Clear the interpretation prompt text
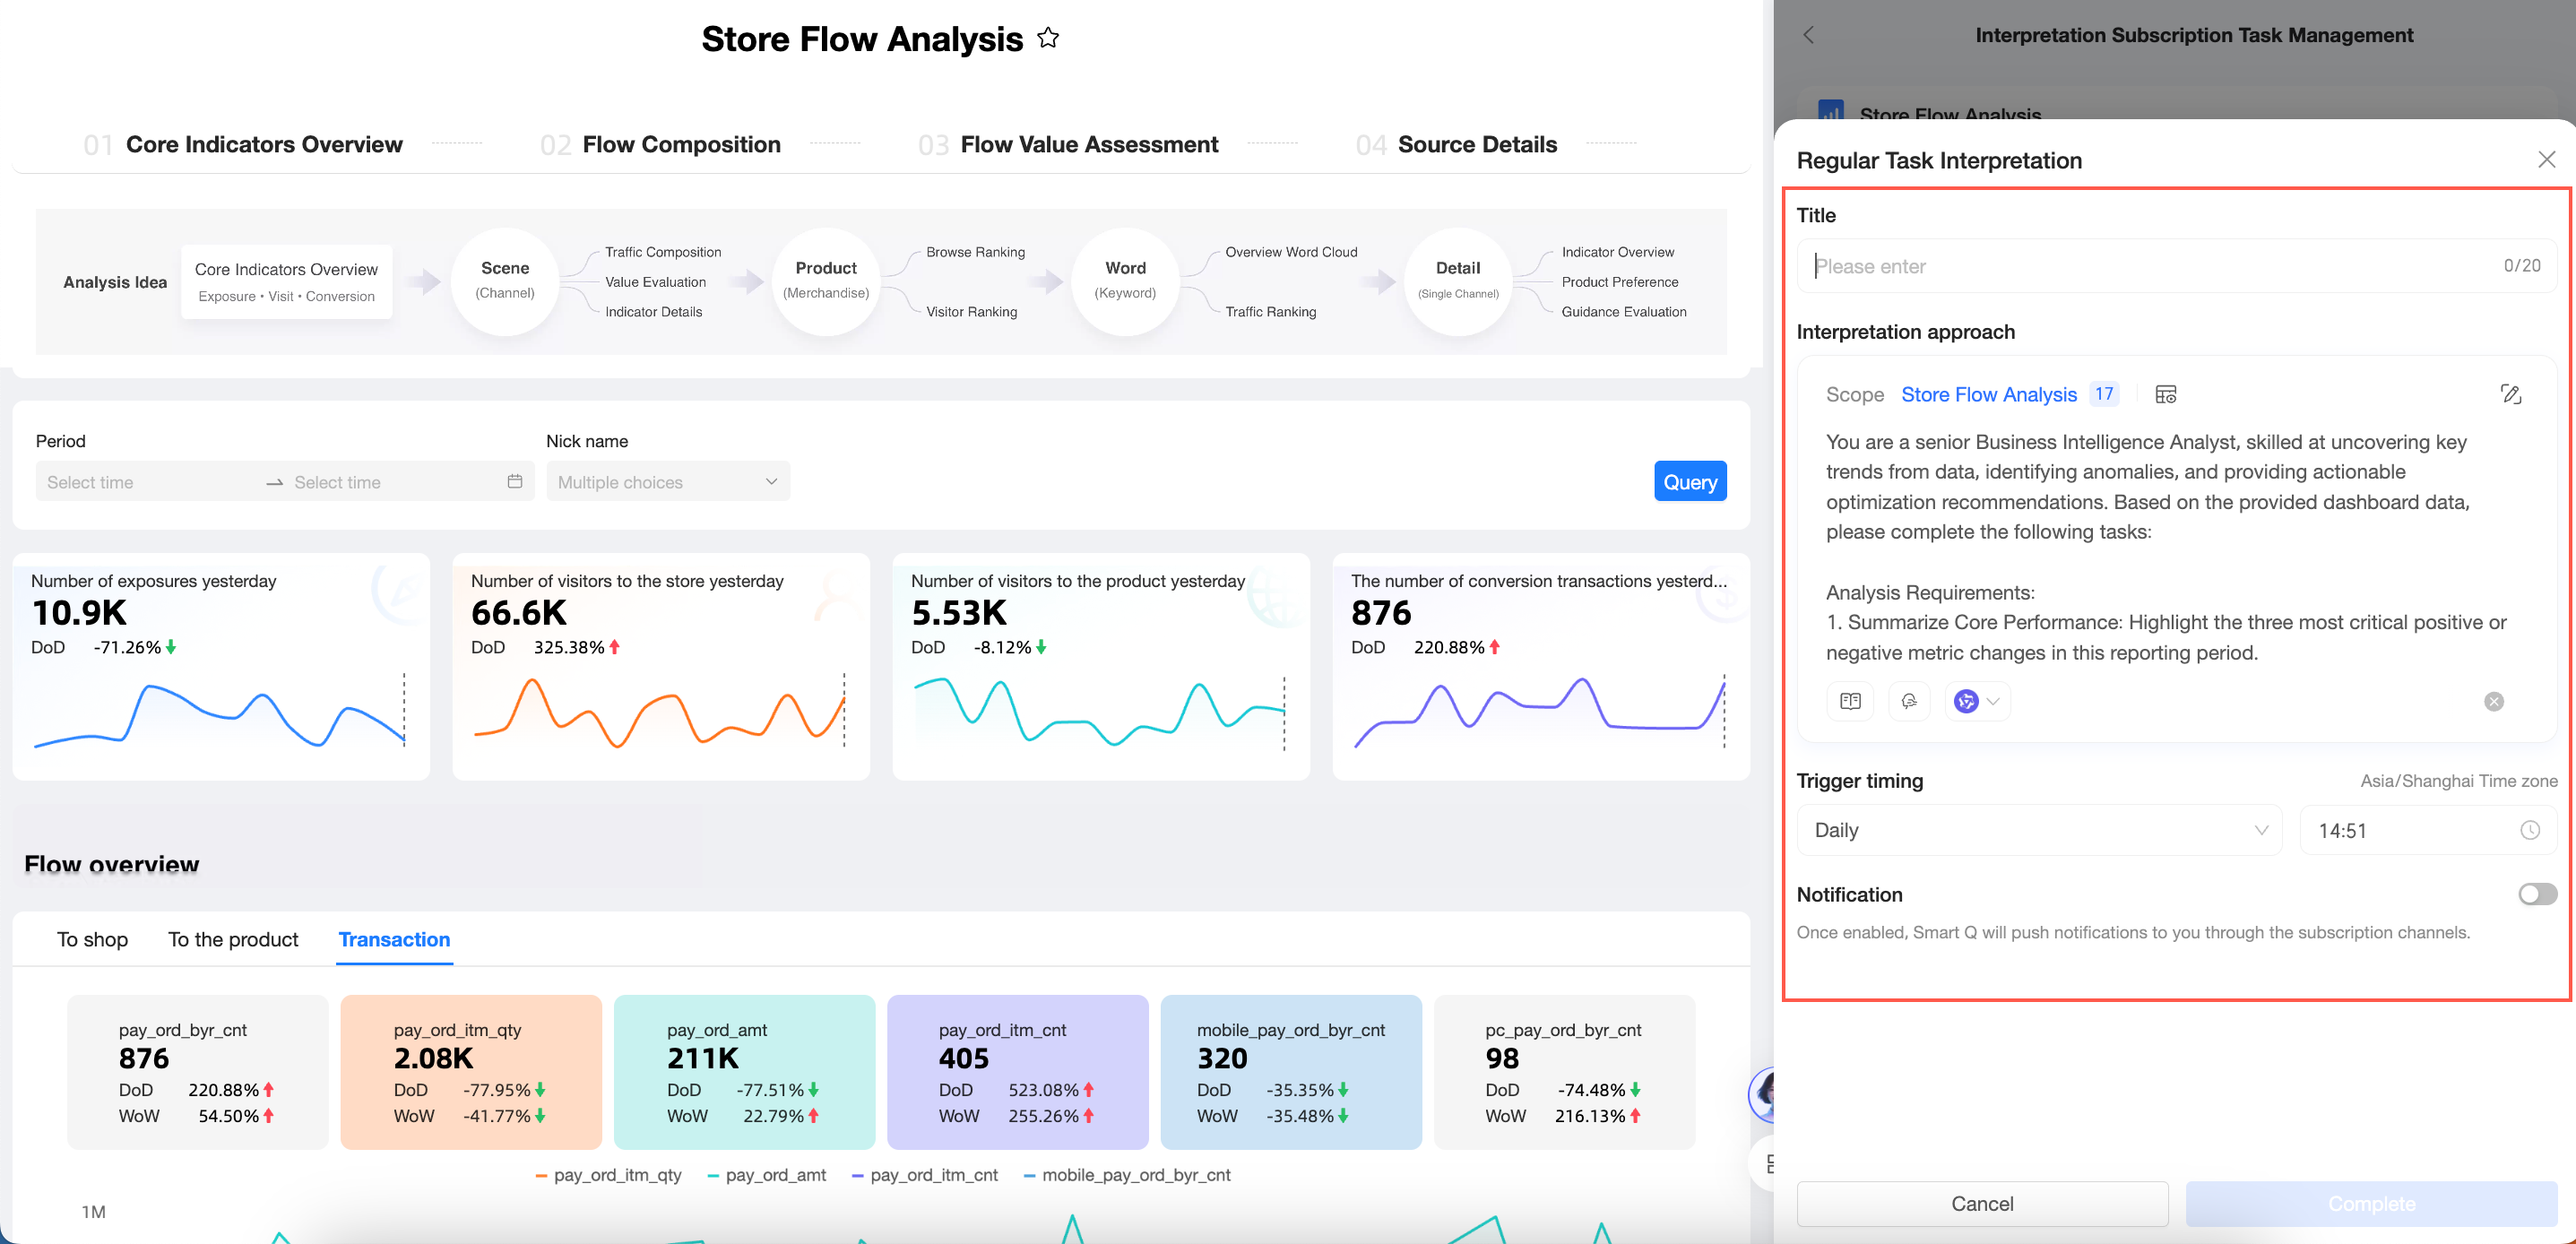The width and height of the screenshot is (2576, 1244). pyautogui.click(x=2494, y=702)
